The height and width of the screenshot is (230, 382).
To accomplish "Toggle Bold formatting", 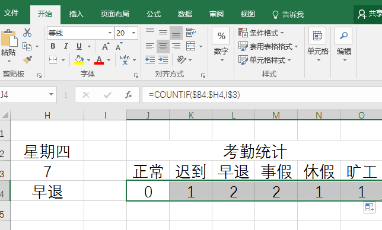I will pyautogui.click(x=53, y=46).
